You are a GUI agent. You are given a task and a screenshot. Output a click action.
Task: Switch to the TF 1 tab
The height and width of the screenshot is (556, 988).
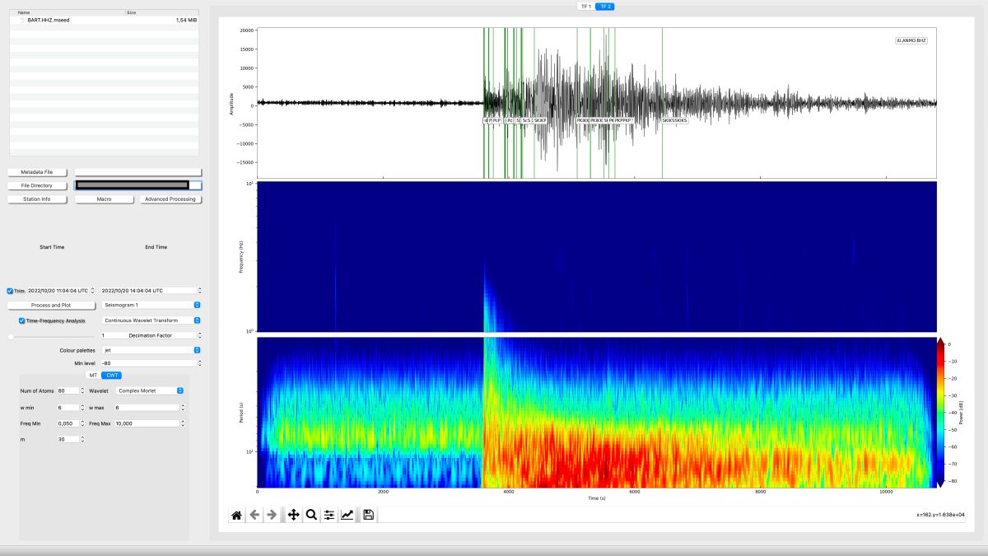pos(586,6)
